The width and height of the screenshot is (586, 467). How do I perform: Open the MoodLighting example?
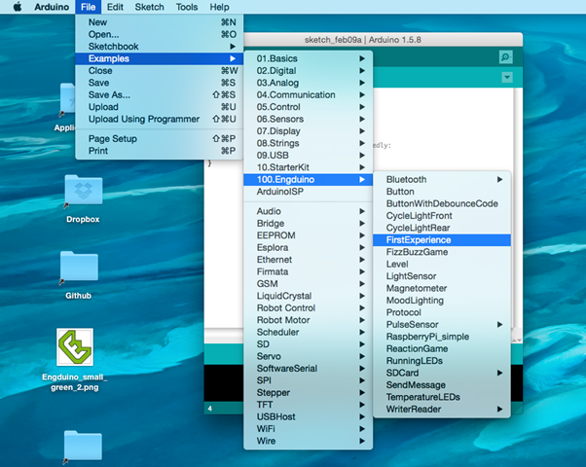[442, 301]
